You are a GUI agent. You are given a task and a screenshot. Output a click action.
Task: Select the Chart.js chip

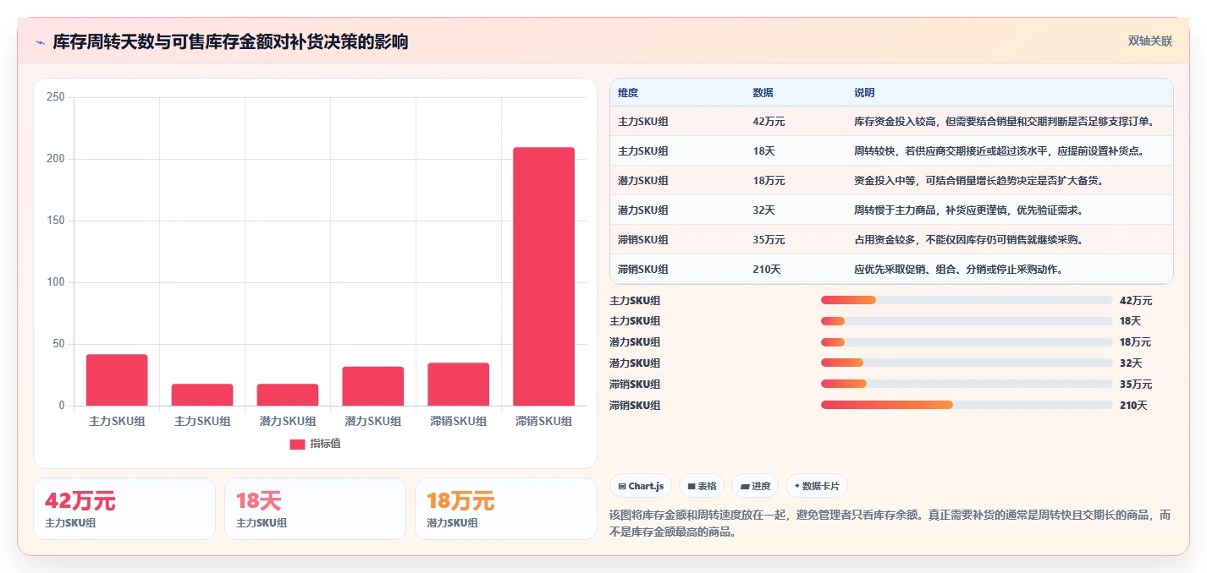pos(641,486)
